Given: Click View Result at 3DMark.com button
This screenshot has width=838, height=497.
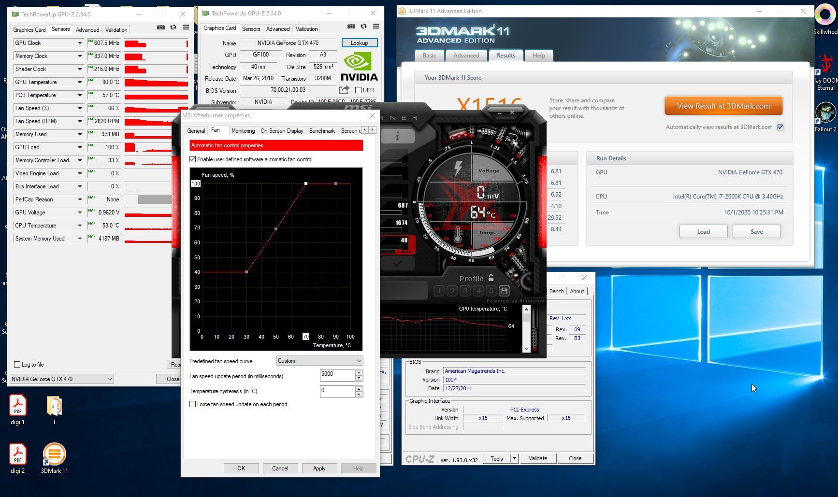Looking at the screenshot, I should 723,106.
